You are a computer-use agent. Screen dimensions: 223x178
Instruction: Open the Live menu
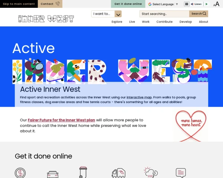click(x=132, y=22)
